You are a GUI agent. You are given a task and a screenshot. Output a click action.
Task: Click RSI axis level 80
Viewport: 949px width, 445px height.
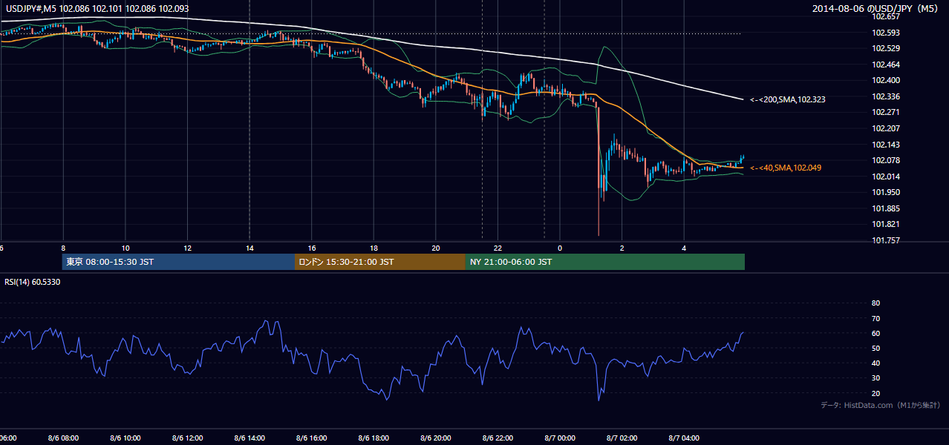pos(875,303)
